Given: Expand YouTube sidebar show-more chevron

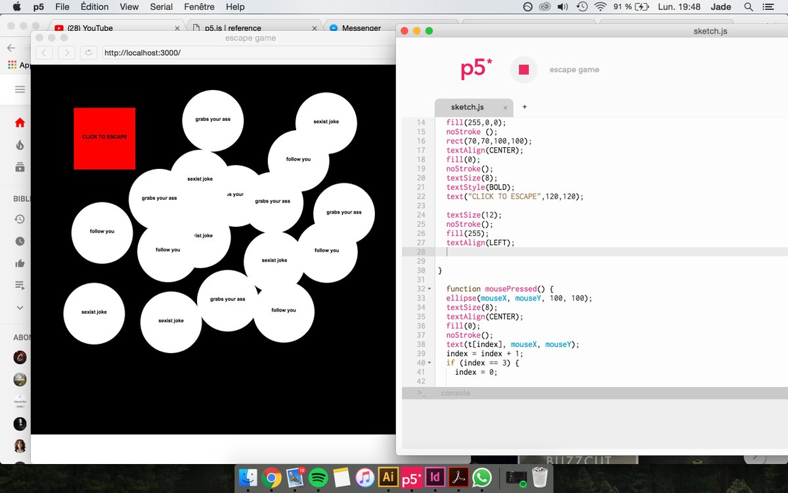Looking at the screenshot, I should (20, 308).
